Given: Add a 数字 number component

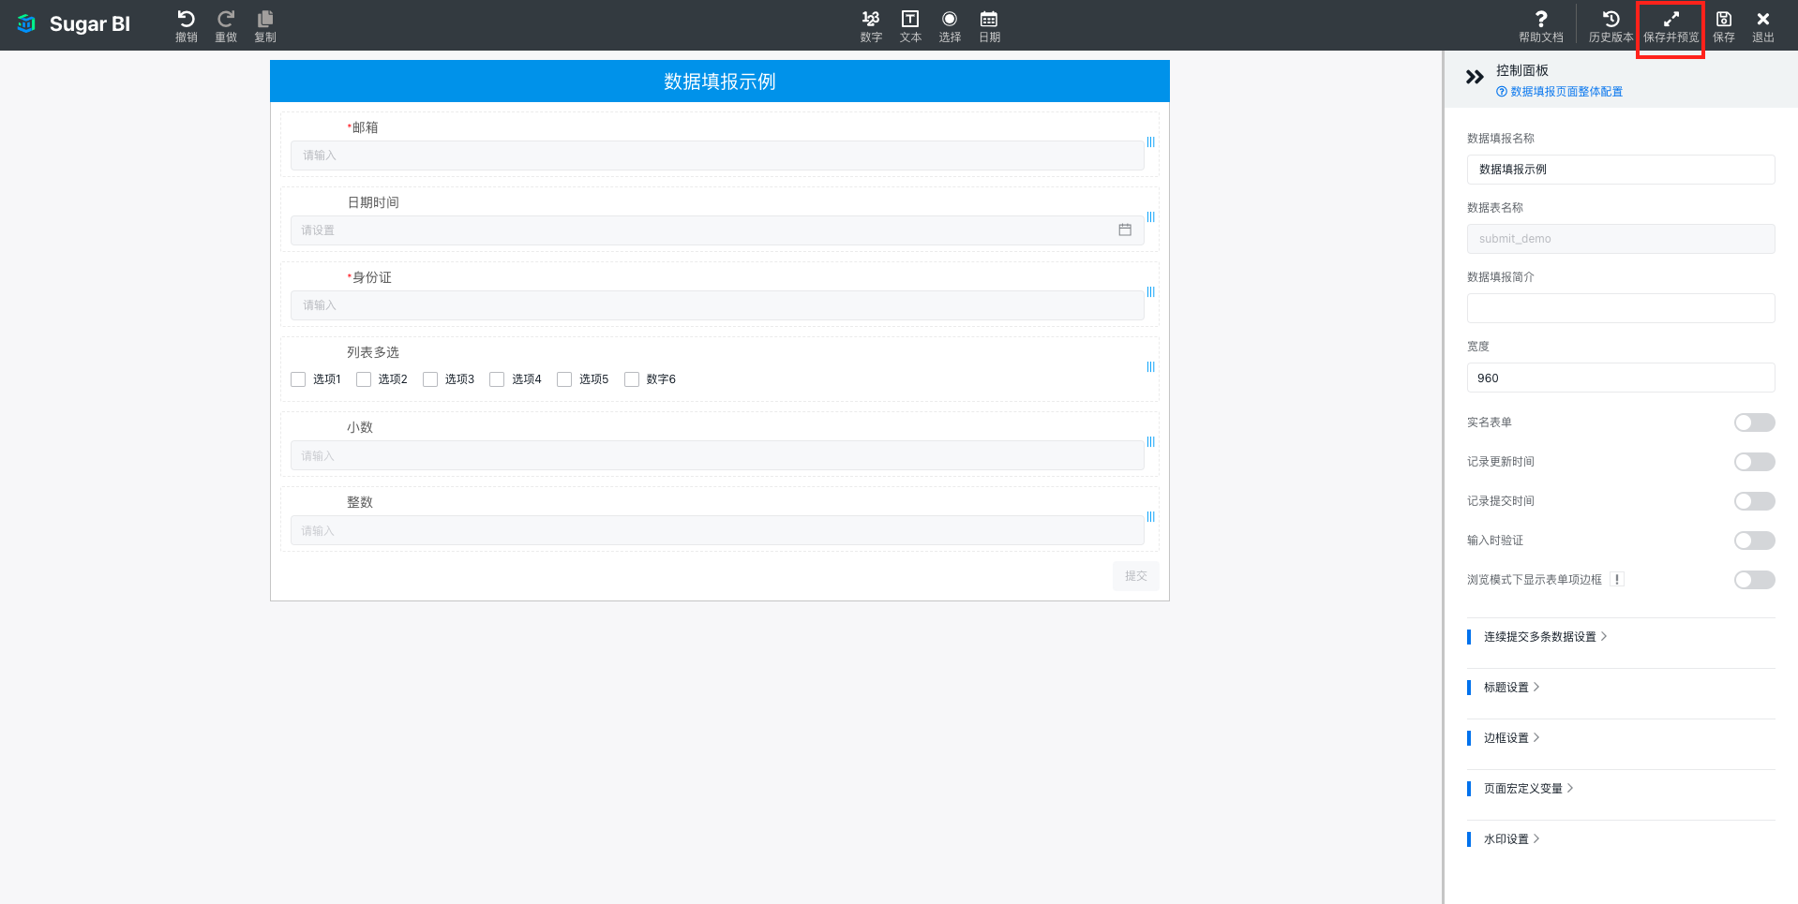Looking at the screenshot, I should [x=871, y=26].
